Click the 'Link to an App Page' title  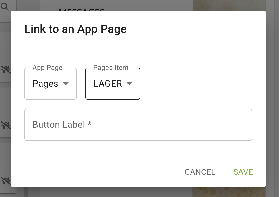(75, 29)
